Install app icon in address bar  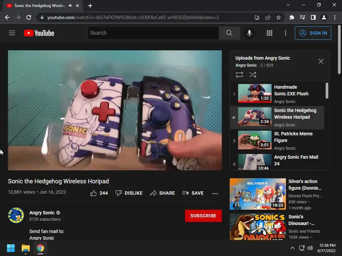(257, 17)
